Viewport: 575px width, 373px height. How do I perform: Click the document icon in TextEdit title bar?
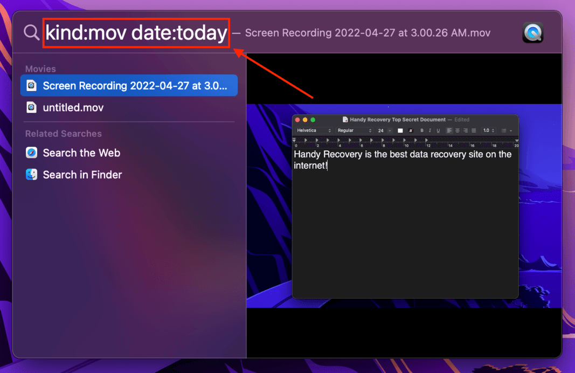[x=345, y=120]
